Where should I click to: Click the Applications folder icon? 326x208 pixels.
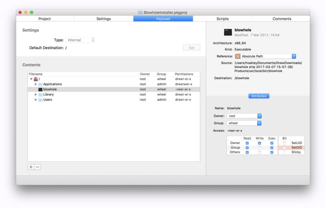40,84
